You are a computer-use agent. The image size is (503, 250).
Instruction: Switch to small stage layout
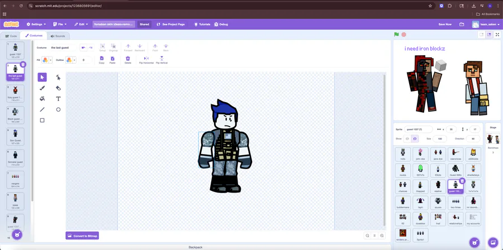tap(482, 35)
